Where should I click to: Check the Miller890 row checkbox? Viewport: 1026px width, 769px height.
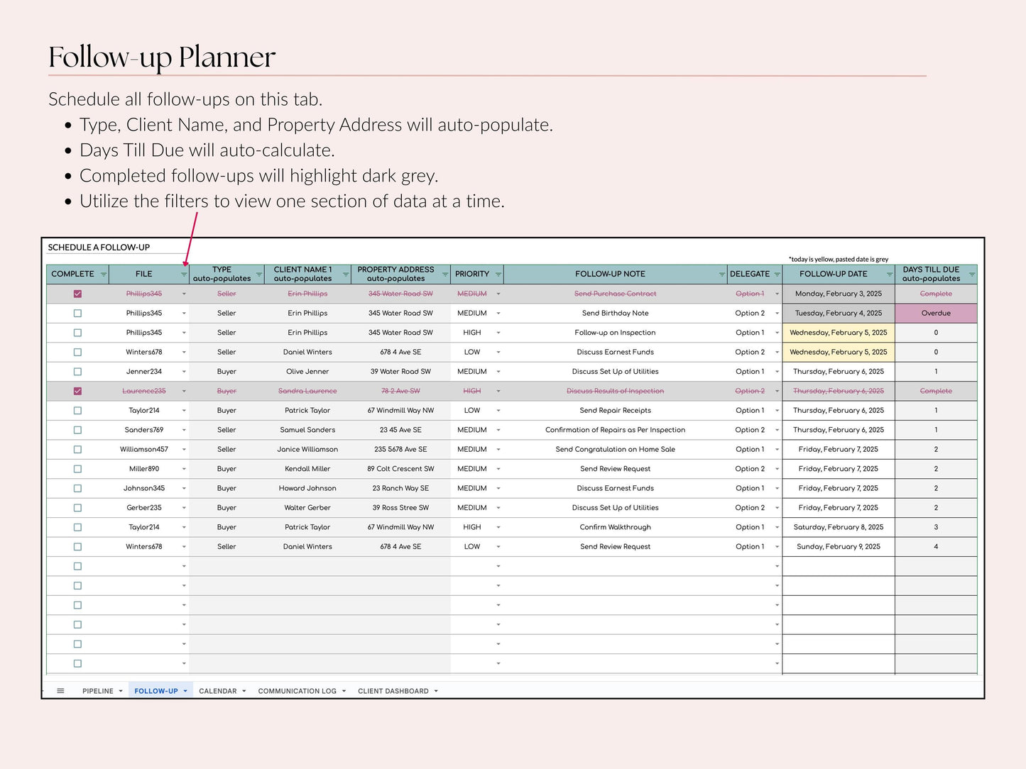(77, 469)
